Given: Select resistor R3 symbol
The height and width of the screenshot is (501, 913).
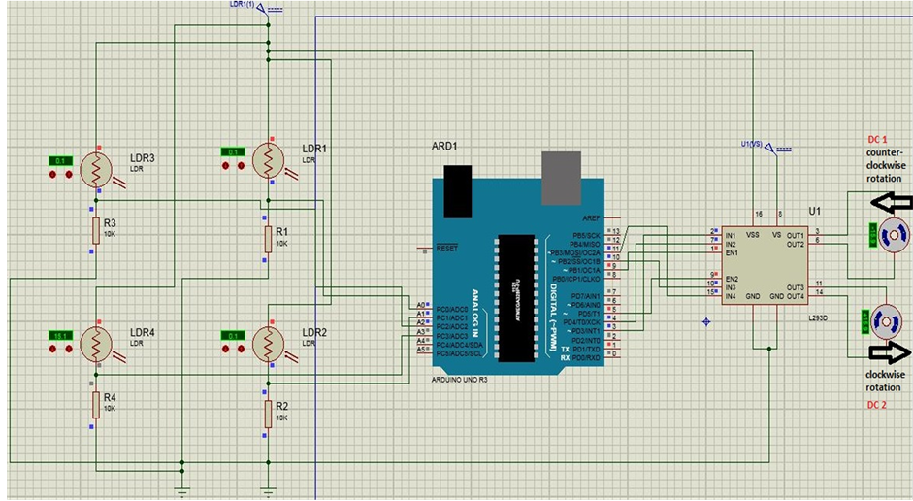Looking at the screenshot, I should pos(95,230).
